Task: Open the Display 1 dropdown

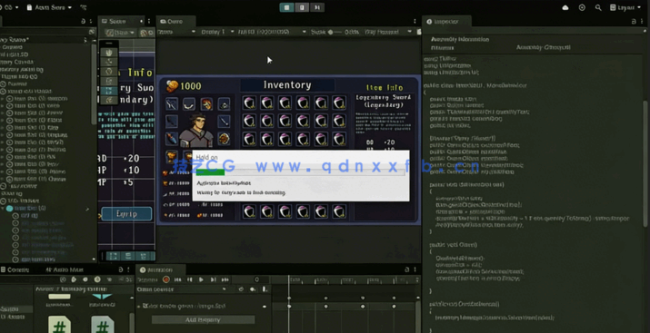Action: tap(217, 32)
